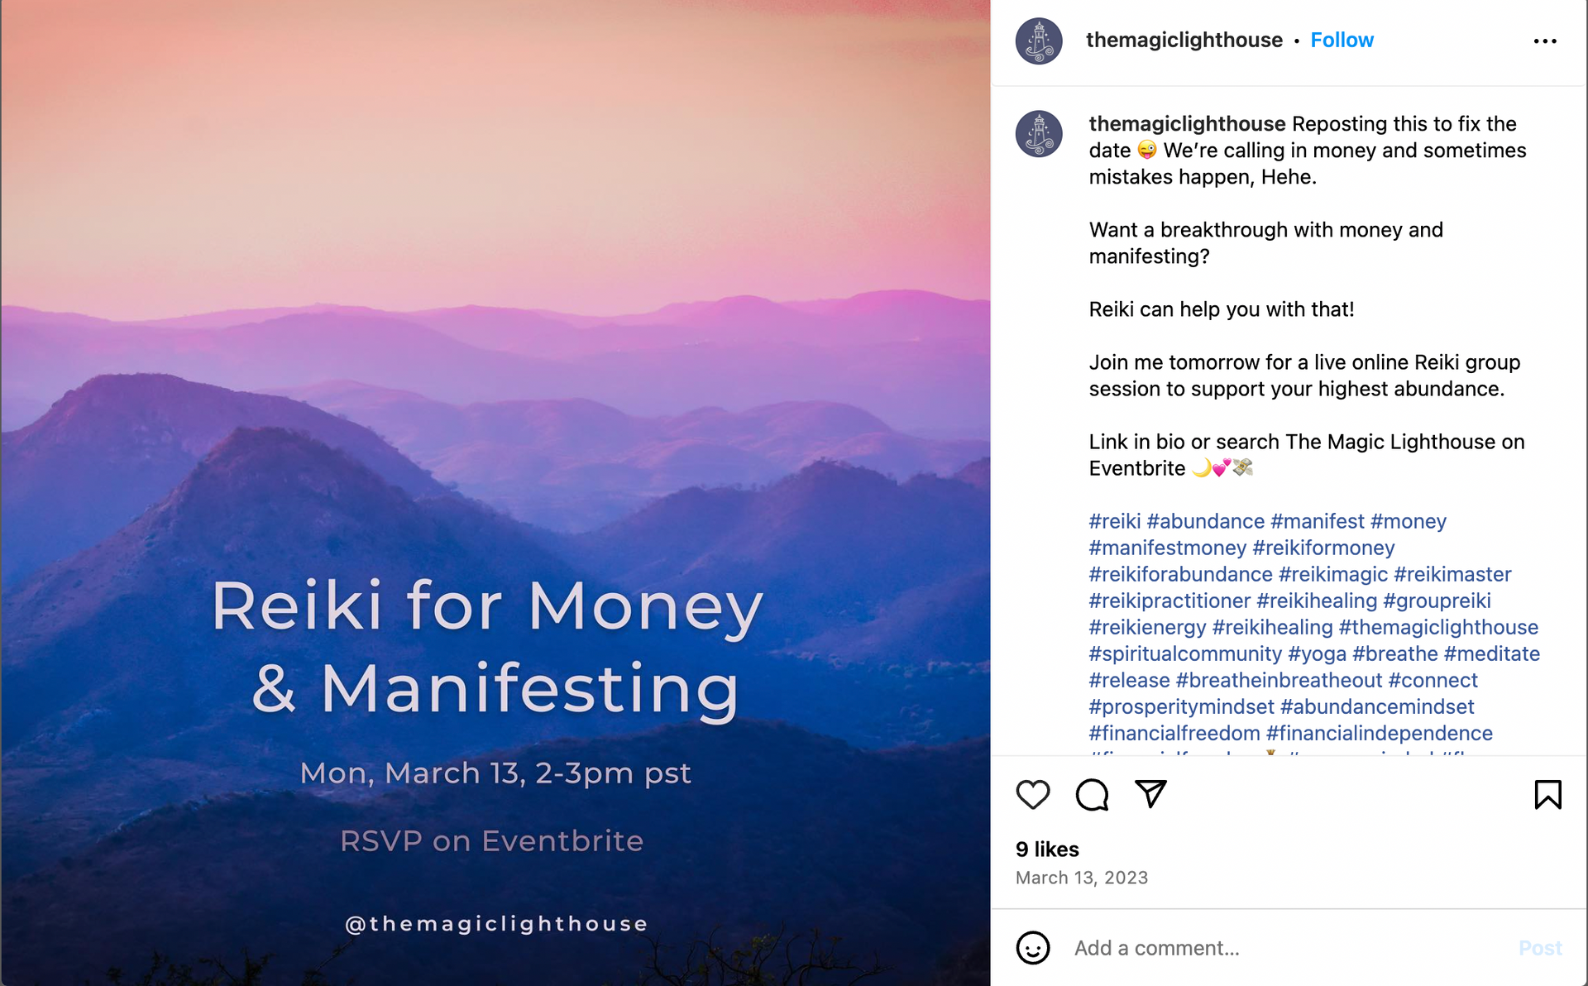View the 9 likes list
The width and height of the screenshot is (1588, 986).
[1047, 850]
